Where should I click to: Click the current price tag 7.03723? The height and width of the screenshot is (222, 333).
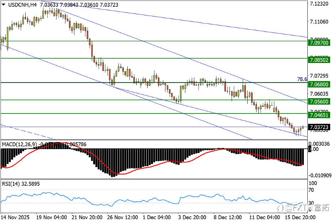pos(319,127)
